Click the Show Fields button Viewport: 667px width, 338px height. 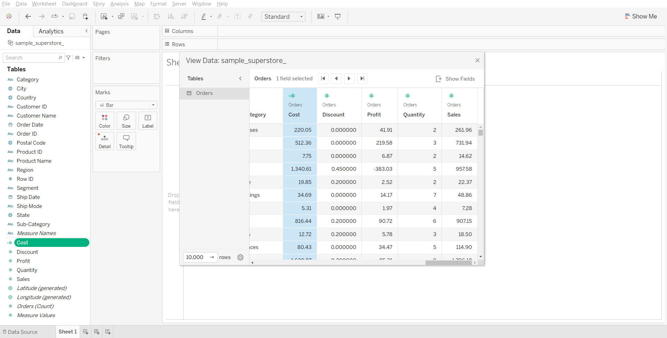click(455, 79)
